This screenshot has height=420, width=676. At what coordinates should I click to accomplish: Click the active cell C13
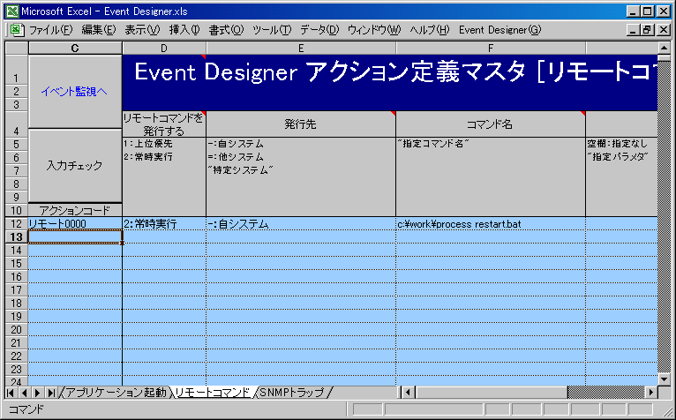(75, 236)
